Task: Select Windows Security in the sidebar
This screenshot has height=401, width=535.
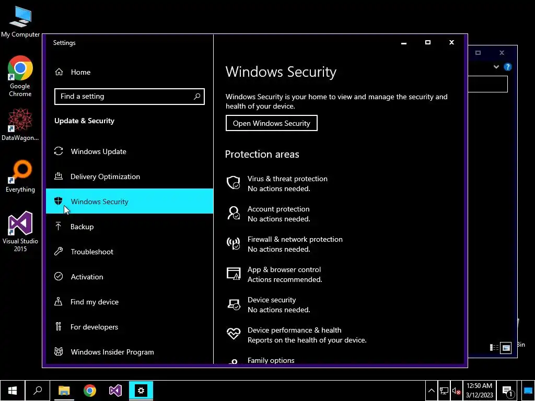Action: pyautogui.click(x=130, y=201)
